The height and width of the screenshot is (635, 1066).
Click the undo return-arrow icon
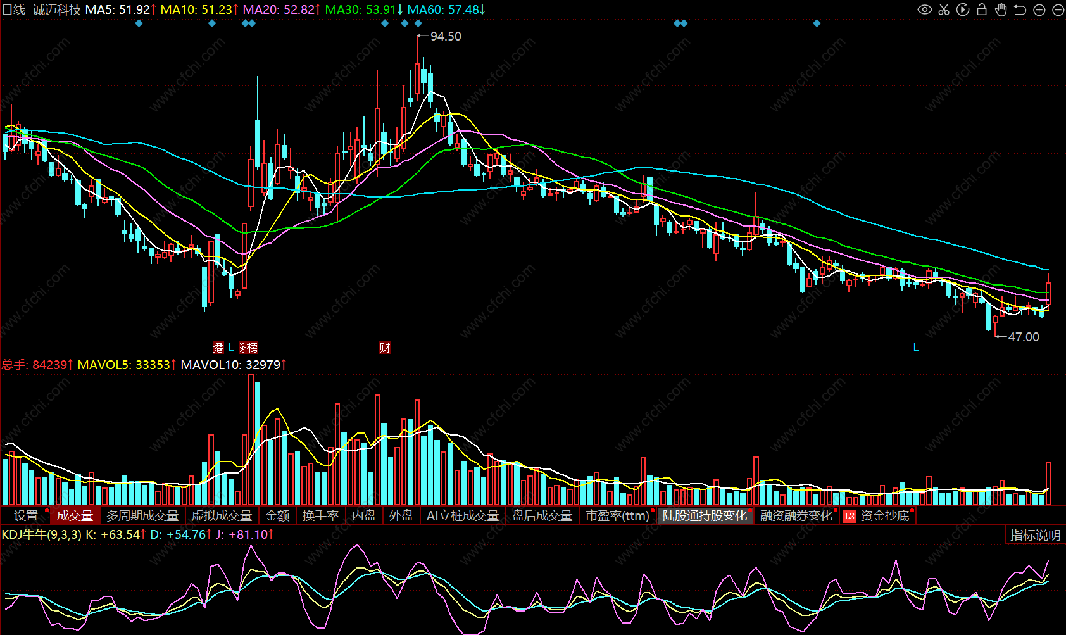1020,9
